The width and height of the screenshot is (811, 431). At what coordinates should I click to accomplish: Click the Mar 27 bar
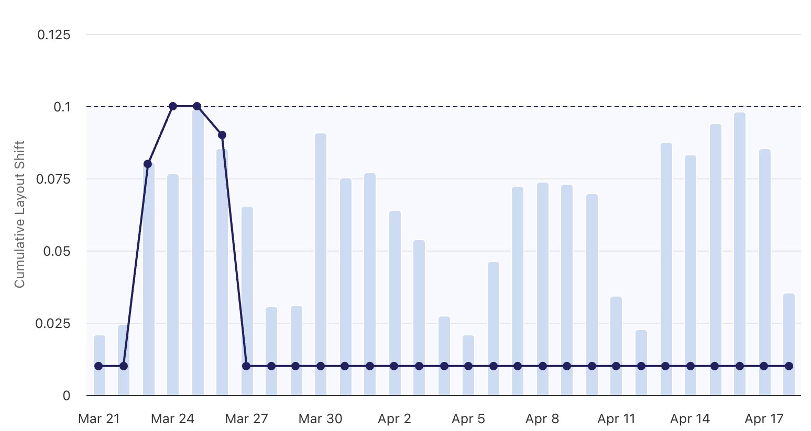click(x=247, y=288)
